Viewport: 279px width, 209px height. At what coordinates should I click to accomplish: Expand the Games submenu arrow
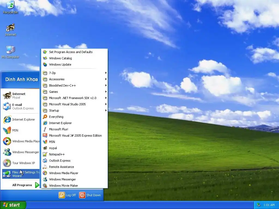[x=106, y=91]
